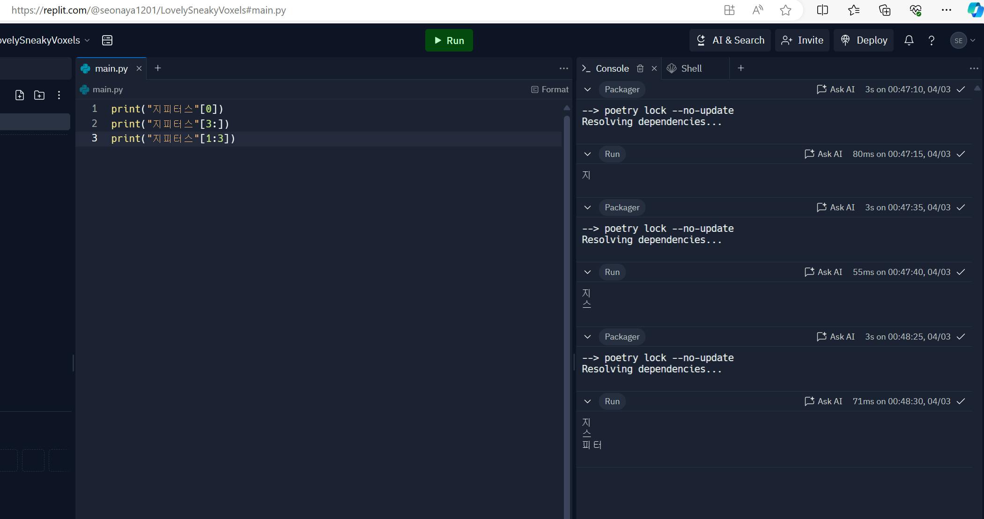Viewport: 984px width, 519px height.
Task: Click Ask AI on the 80ms Run entry
Action: [823, 154]
